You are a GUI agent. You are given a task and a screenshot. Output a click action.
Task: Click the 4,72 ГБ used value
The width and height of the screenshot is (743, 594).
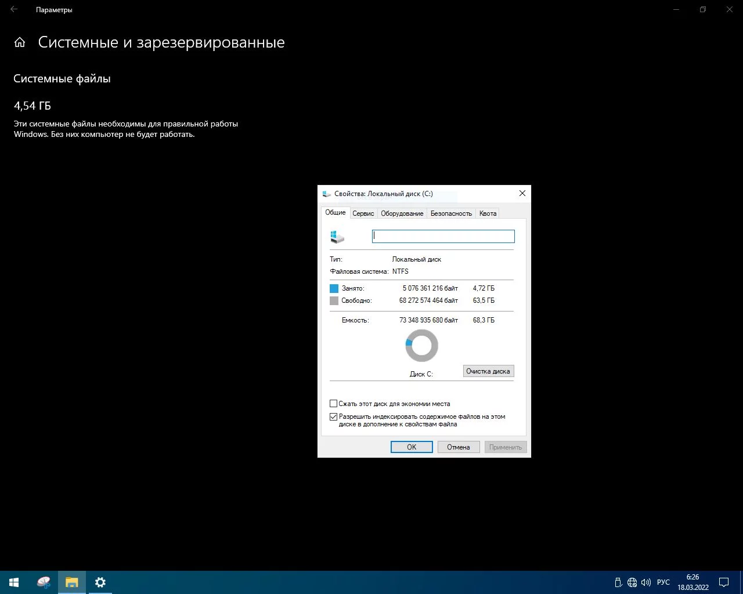tap(484, 288)
